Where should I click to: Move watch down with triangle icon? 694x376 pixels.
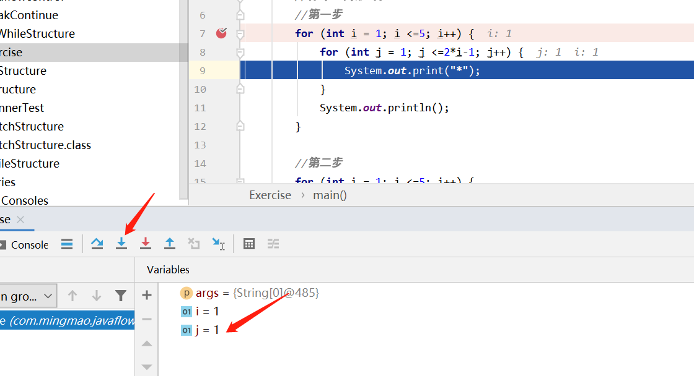click(x=147, y=367)
